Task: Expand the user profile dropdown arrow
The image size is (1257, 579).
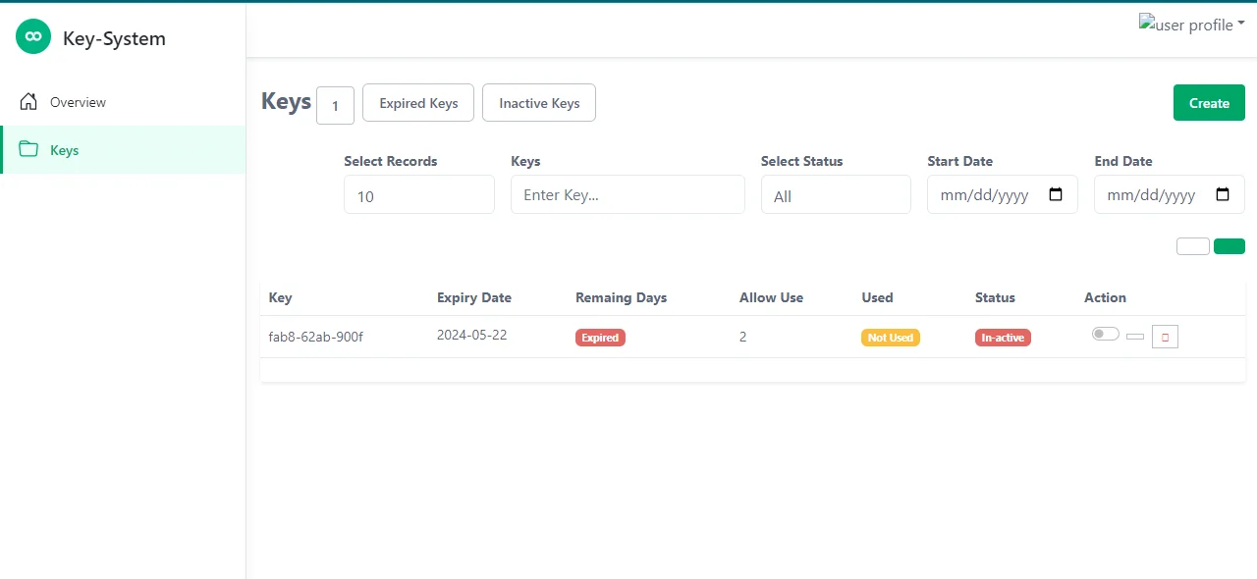Action: click(1241, 23)
